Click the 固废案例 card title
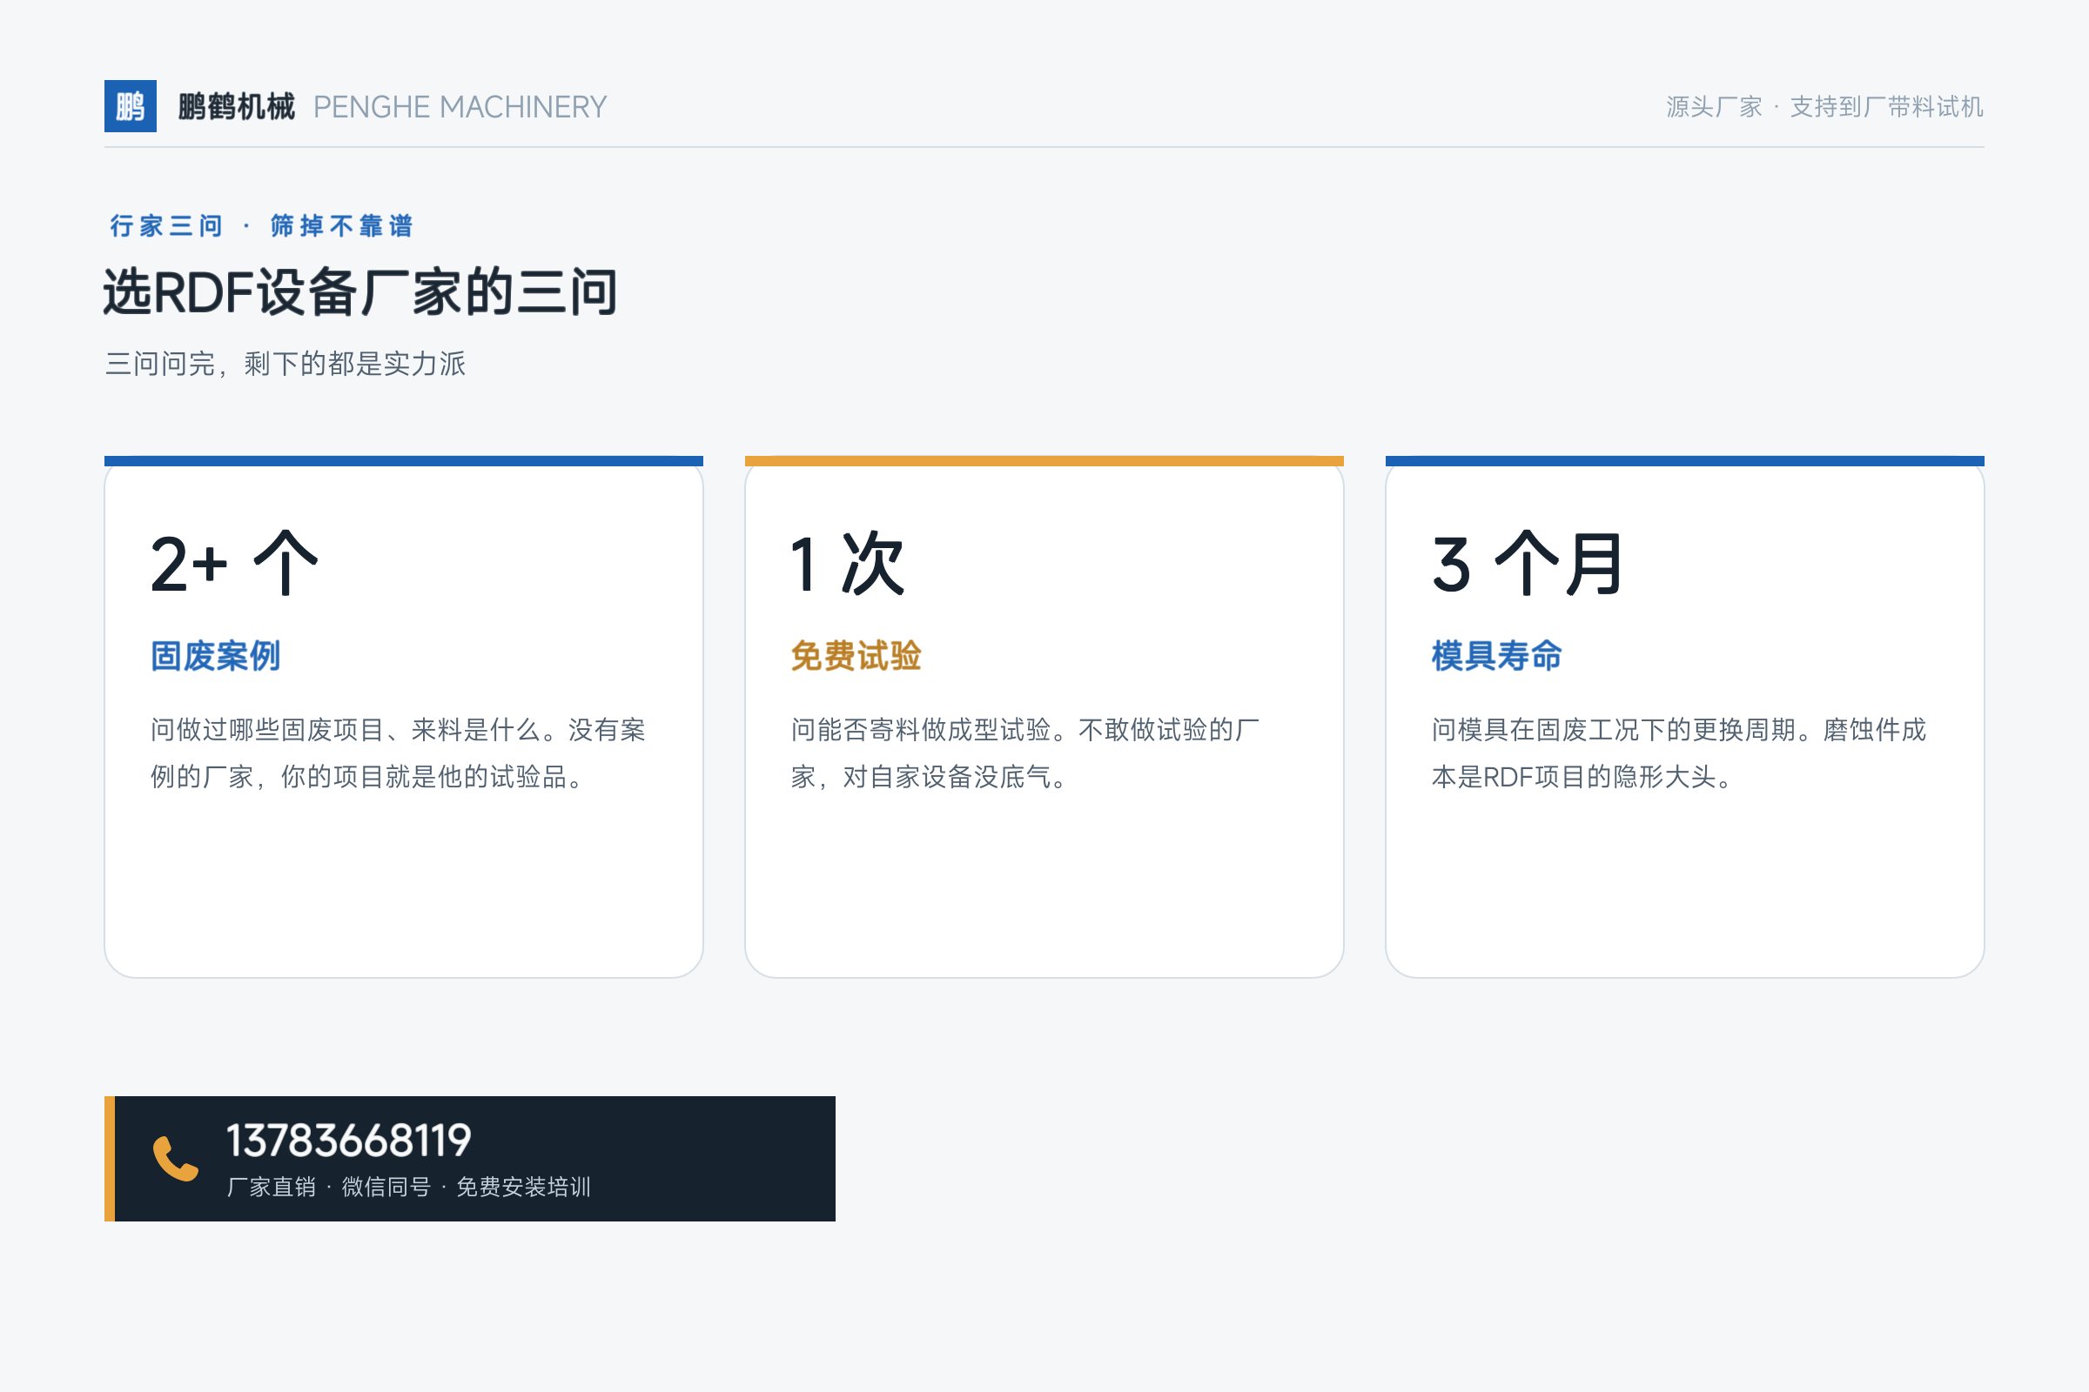 (216, 656)
